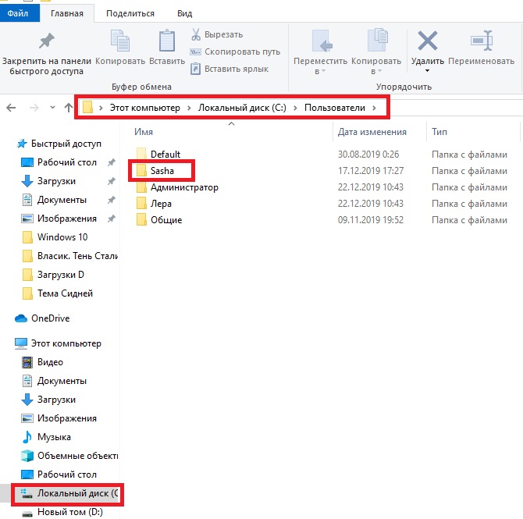Go up one folder level
The image size is (523, 519).
coord(69,108)
